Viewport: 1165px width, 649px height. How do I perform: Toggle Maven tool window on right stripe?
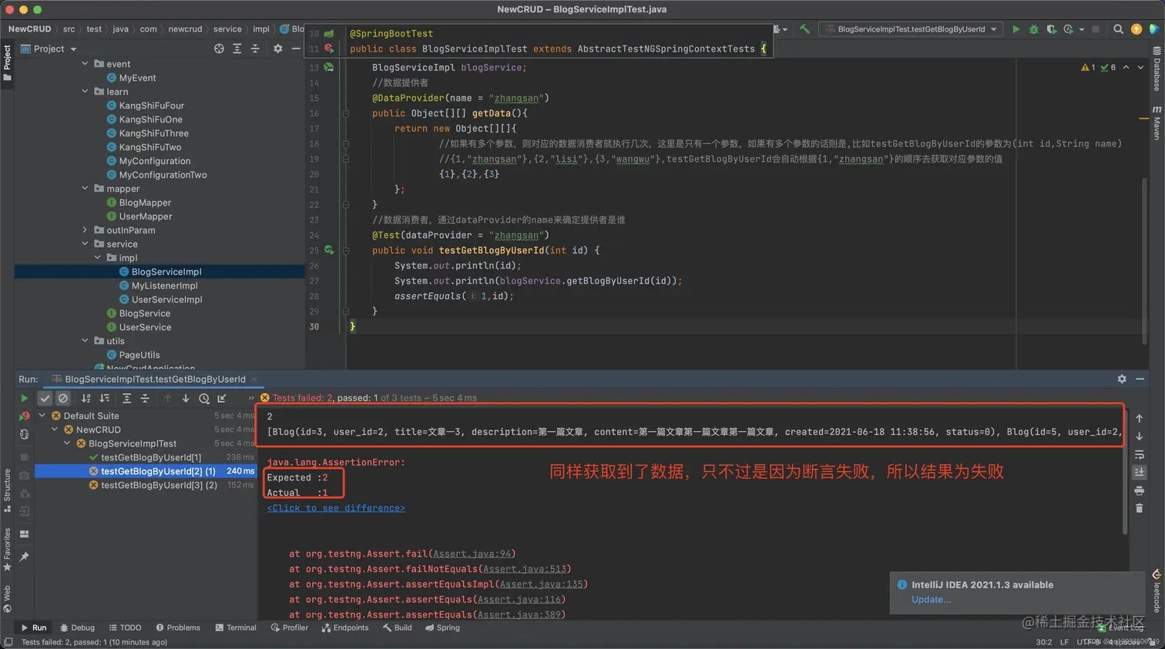click(x=1157, y=122)
